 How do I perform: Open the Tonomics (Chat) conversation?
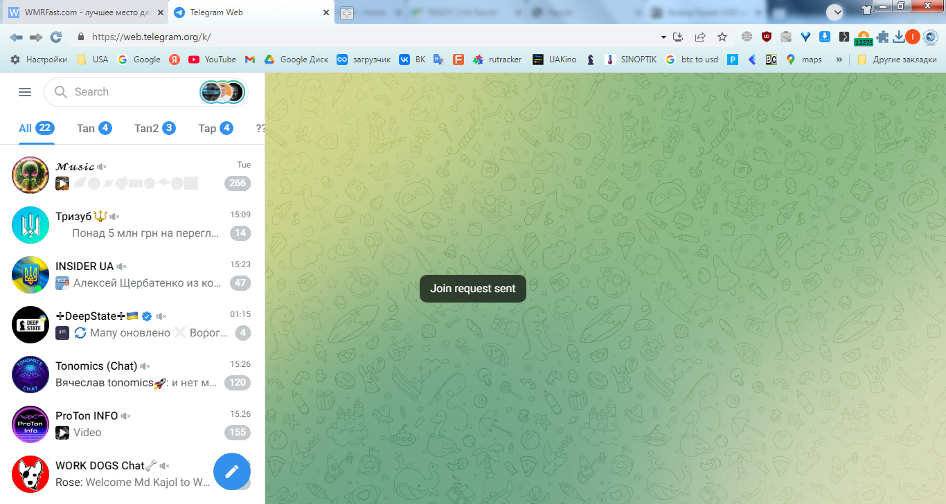132,375
